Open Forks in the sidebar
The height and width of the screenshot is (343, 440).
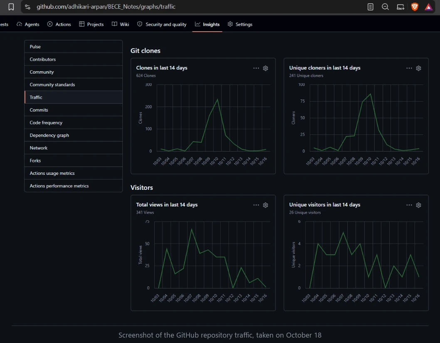click(74, 160)
